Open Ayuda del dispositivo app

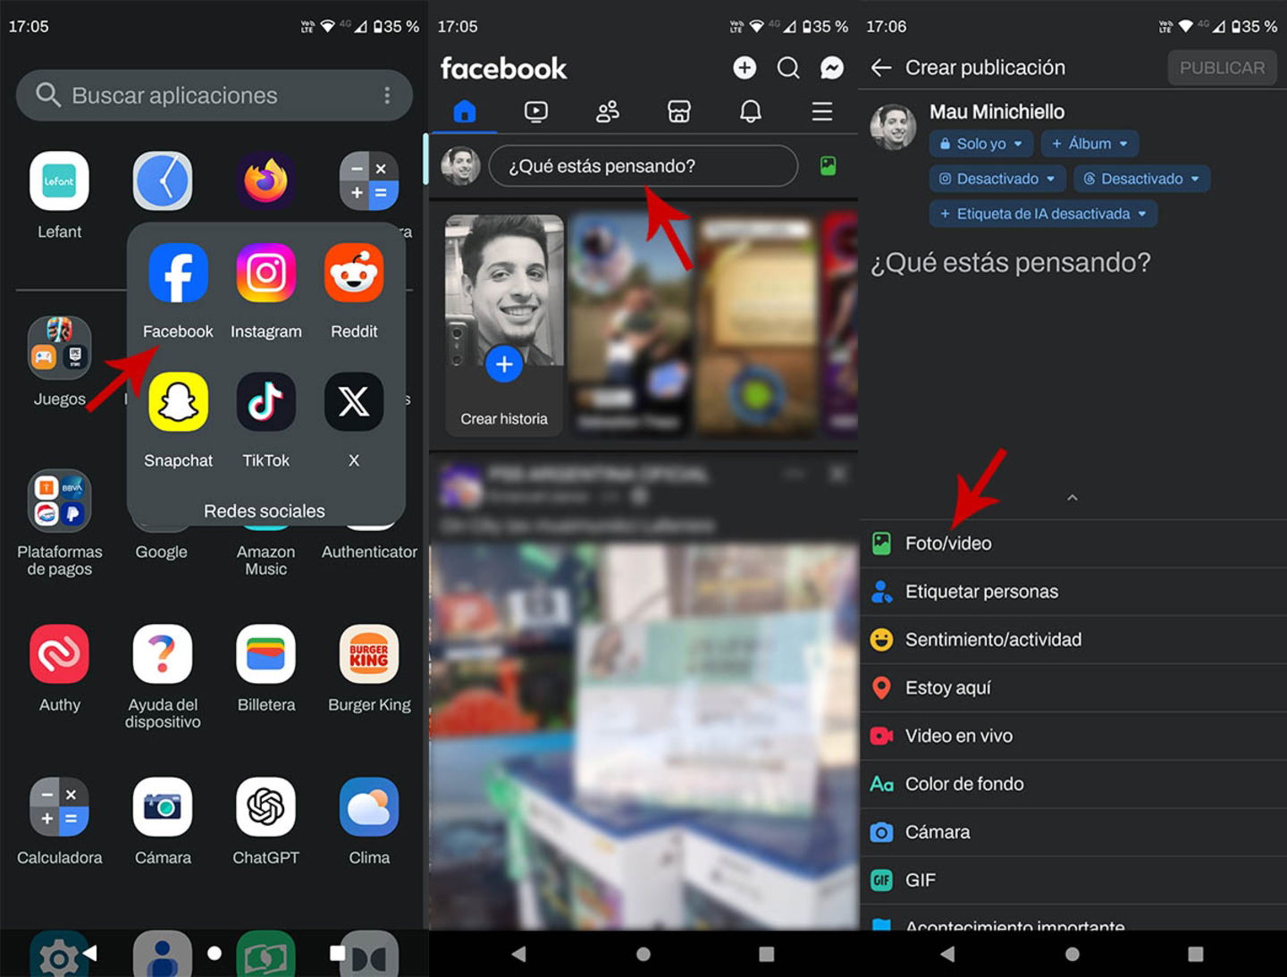(x=162, y=653)
